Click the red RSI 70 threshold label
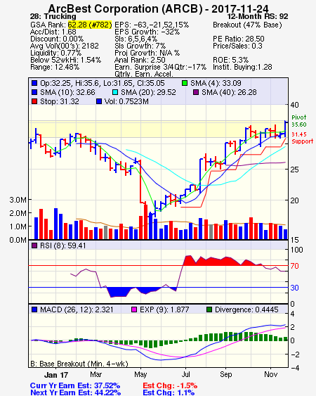Screen dimensions: 316x396 pyautogui.click(x=294, y=266)
